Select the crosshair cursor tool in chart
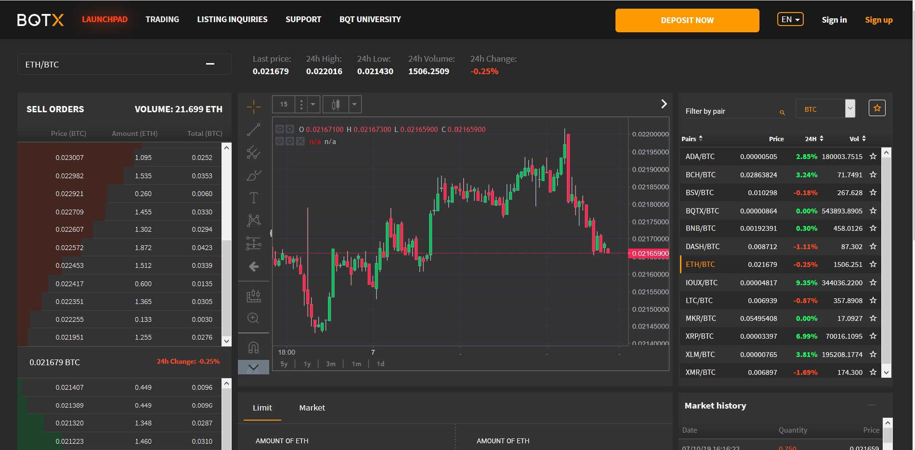This screenshot has height=450, width=915. point(254,106)
